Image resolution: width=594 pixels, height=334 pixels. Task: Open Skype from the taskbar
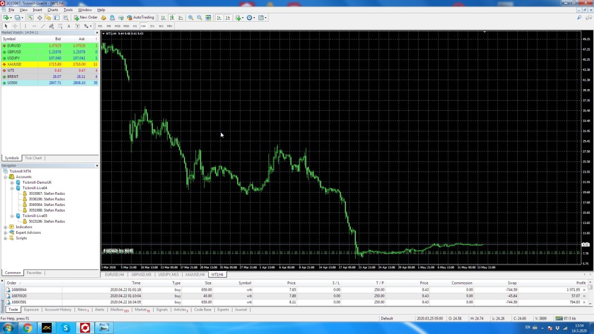pos(66,328)
